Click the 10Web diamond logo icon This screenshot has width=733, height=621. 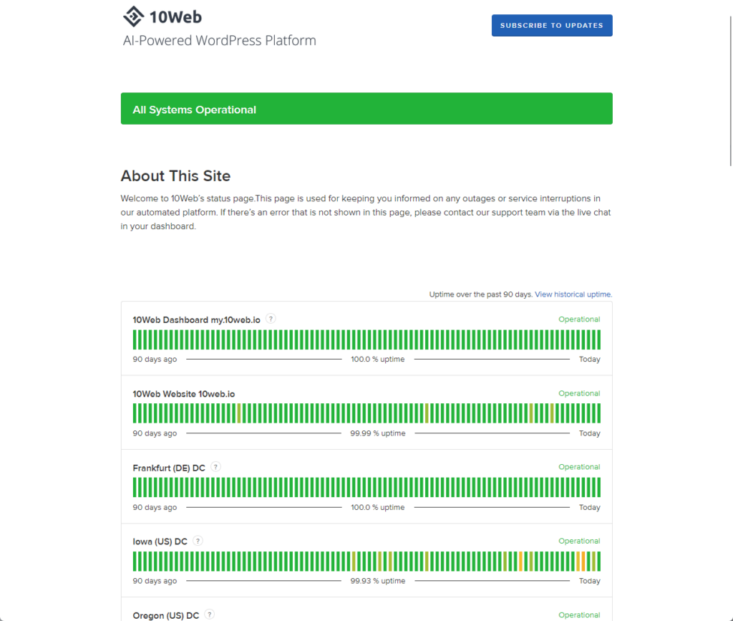click(x=134, y=16)
